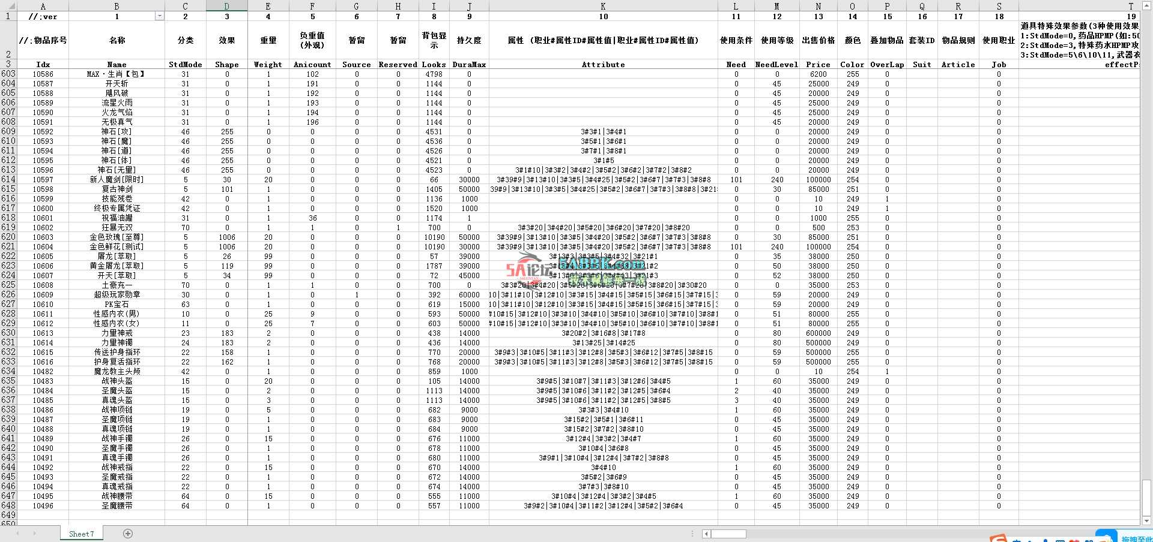Click the name cell '复古神剑'
The image size is (1153, 542).
117,189
